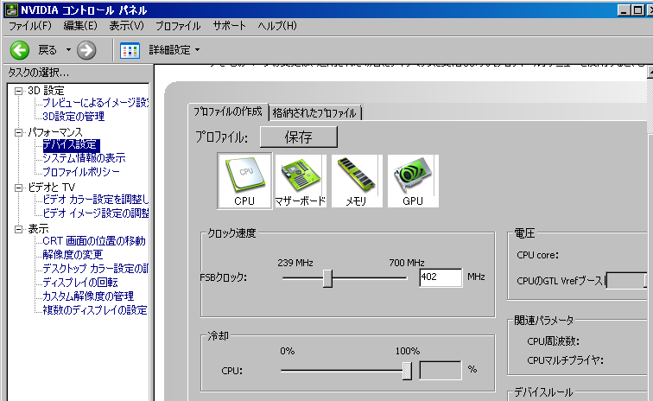The width and height of the screenshot is (653, 401).
Task: Click the 700 MHz maximum label
Action: pos(407,263)
